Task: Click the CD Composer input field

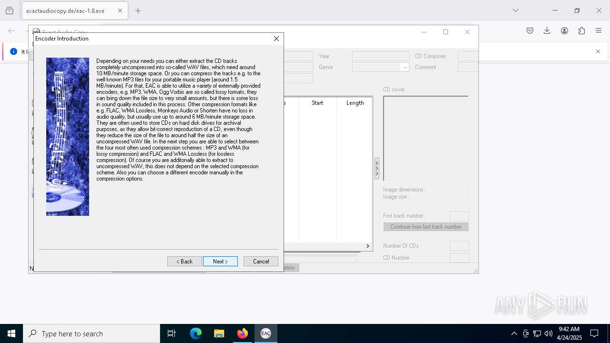Action: pos(468,56)
